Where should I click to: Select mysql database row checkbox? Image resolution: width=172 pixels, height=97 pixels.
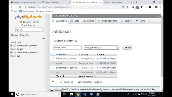53,63
